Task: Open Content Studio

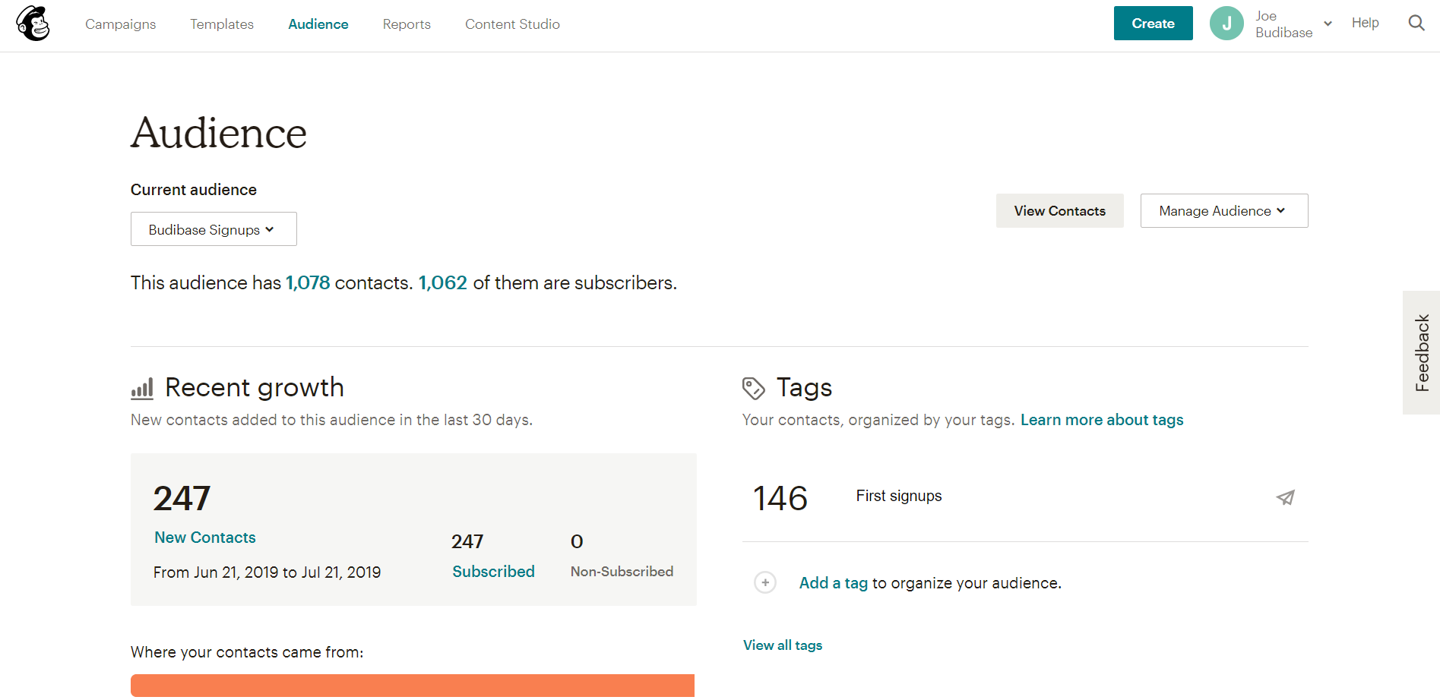Action: 512,24
